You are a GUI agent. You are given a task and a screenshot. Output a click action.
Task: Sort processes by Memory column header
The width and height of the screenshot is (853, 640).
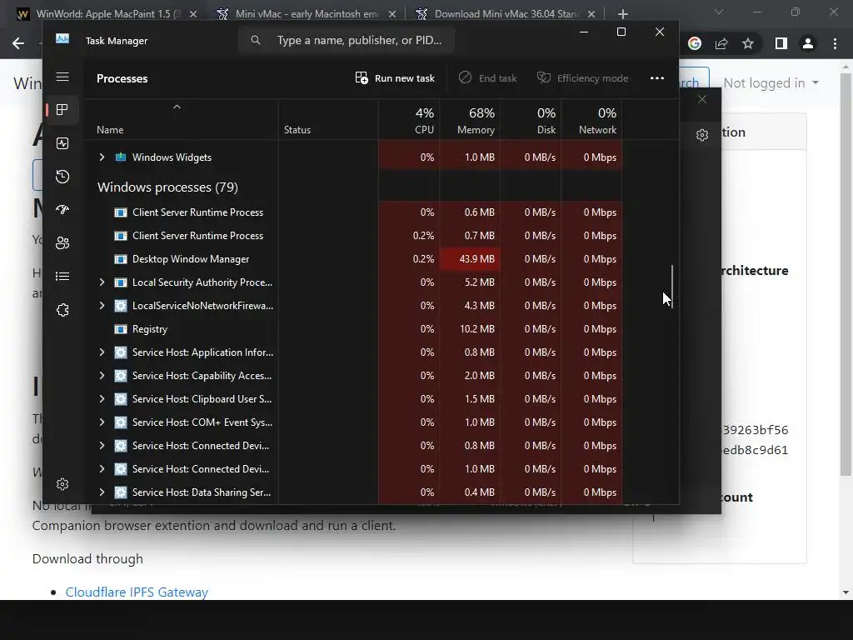coord(470,120)
